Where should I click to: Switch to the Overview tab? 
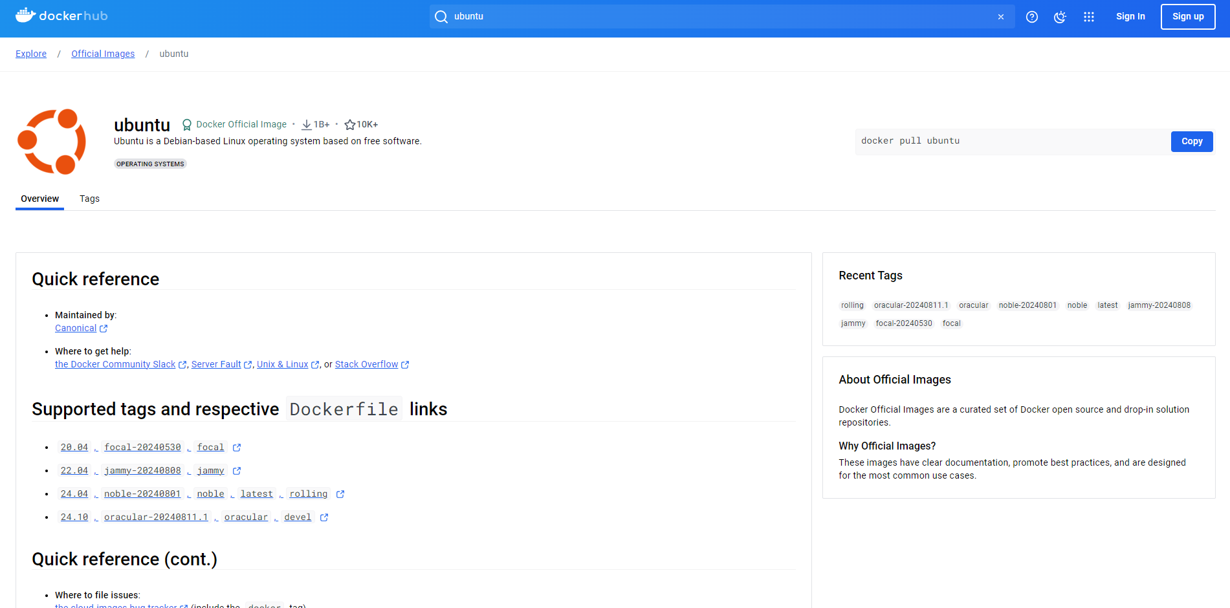coord(39,199)
